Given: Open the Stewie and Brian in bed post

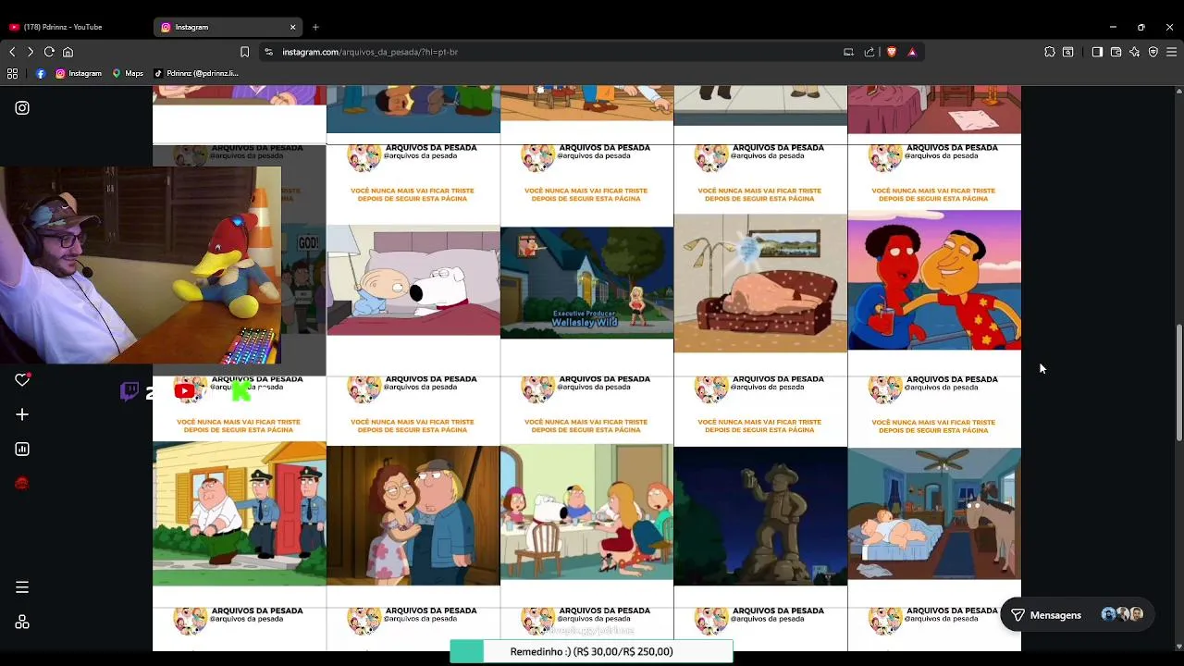Looking at the screenshot, I should coord(413,260).
